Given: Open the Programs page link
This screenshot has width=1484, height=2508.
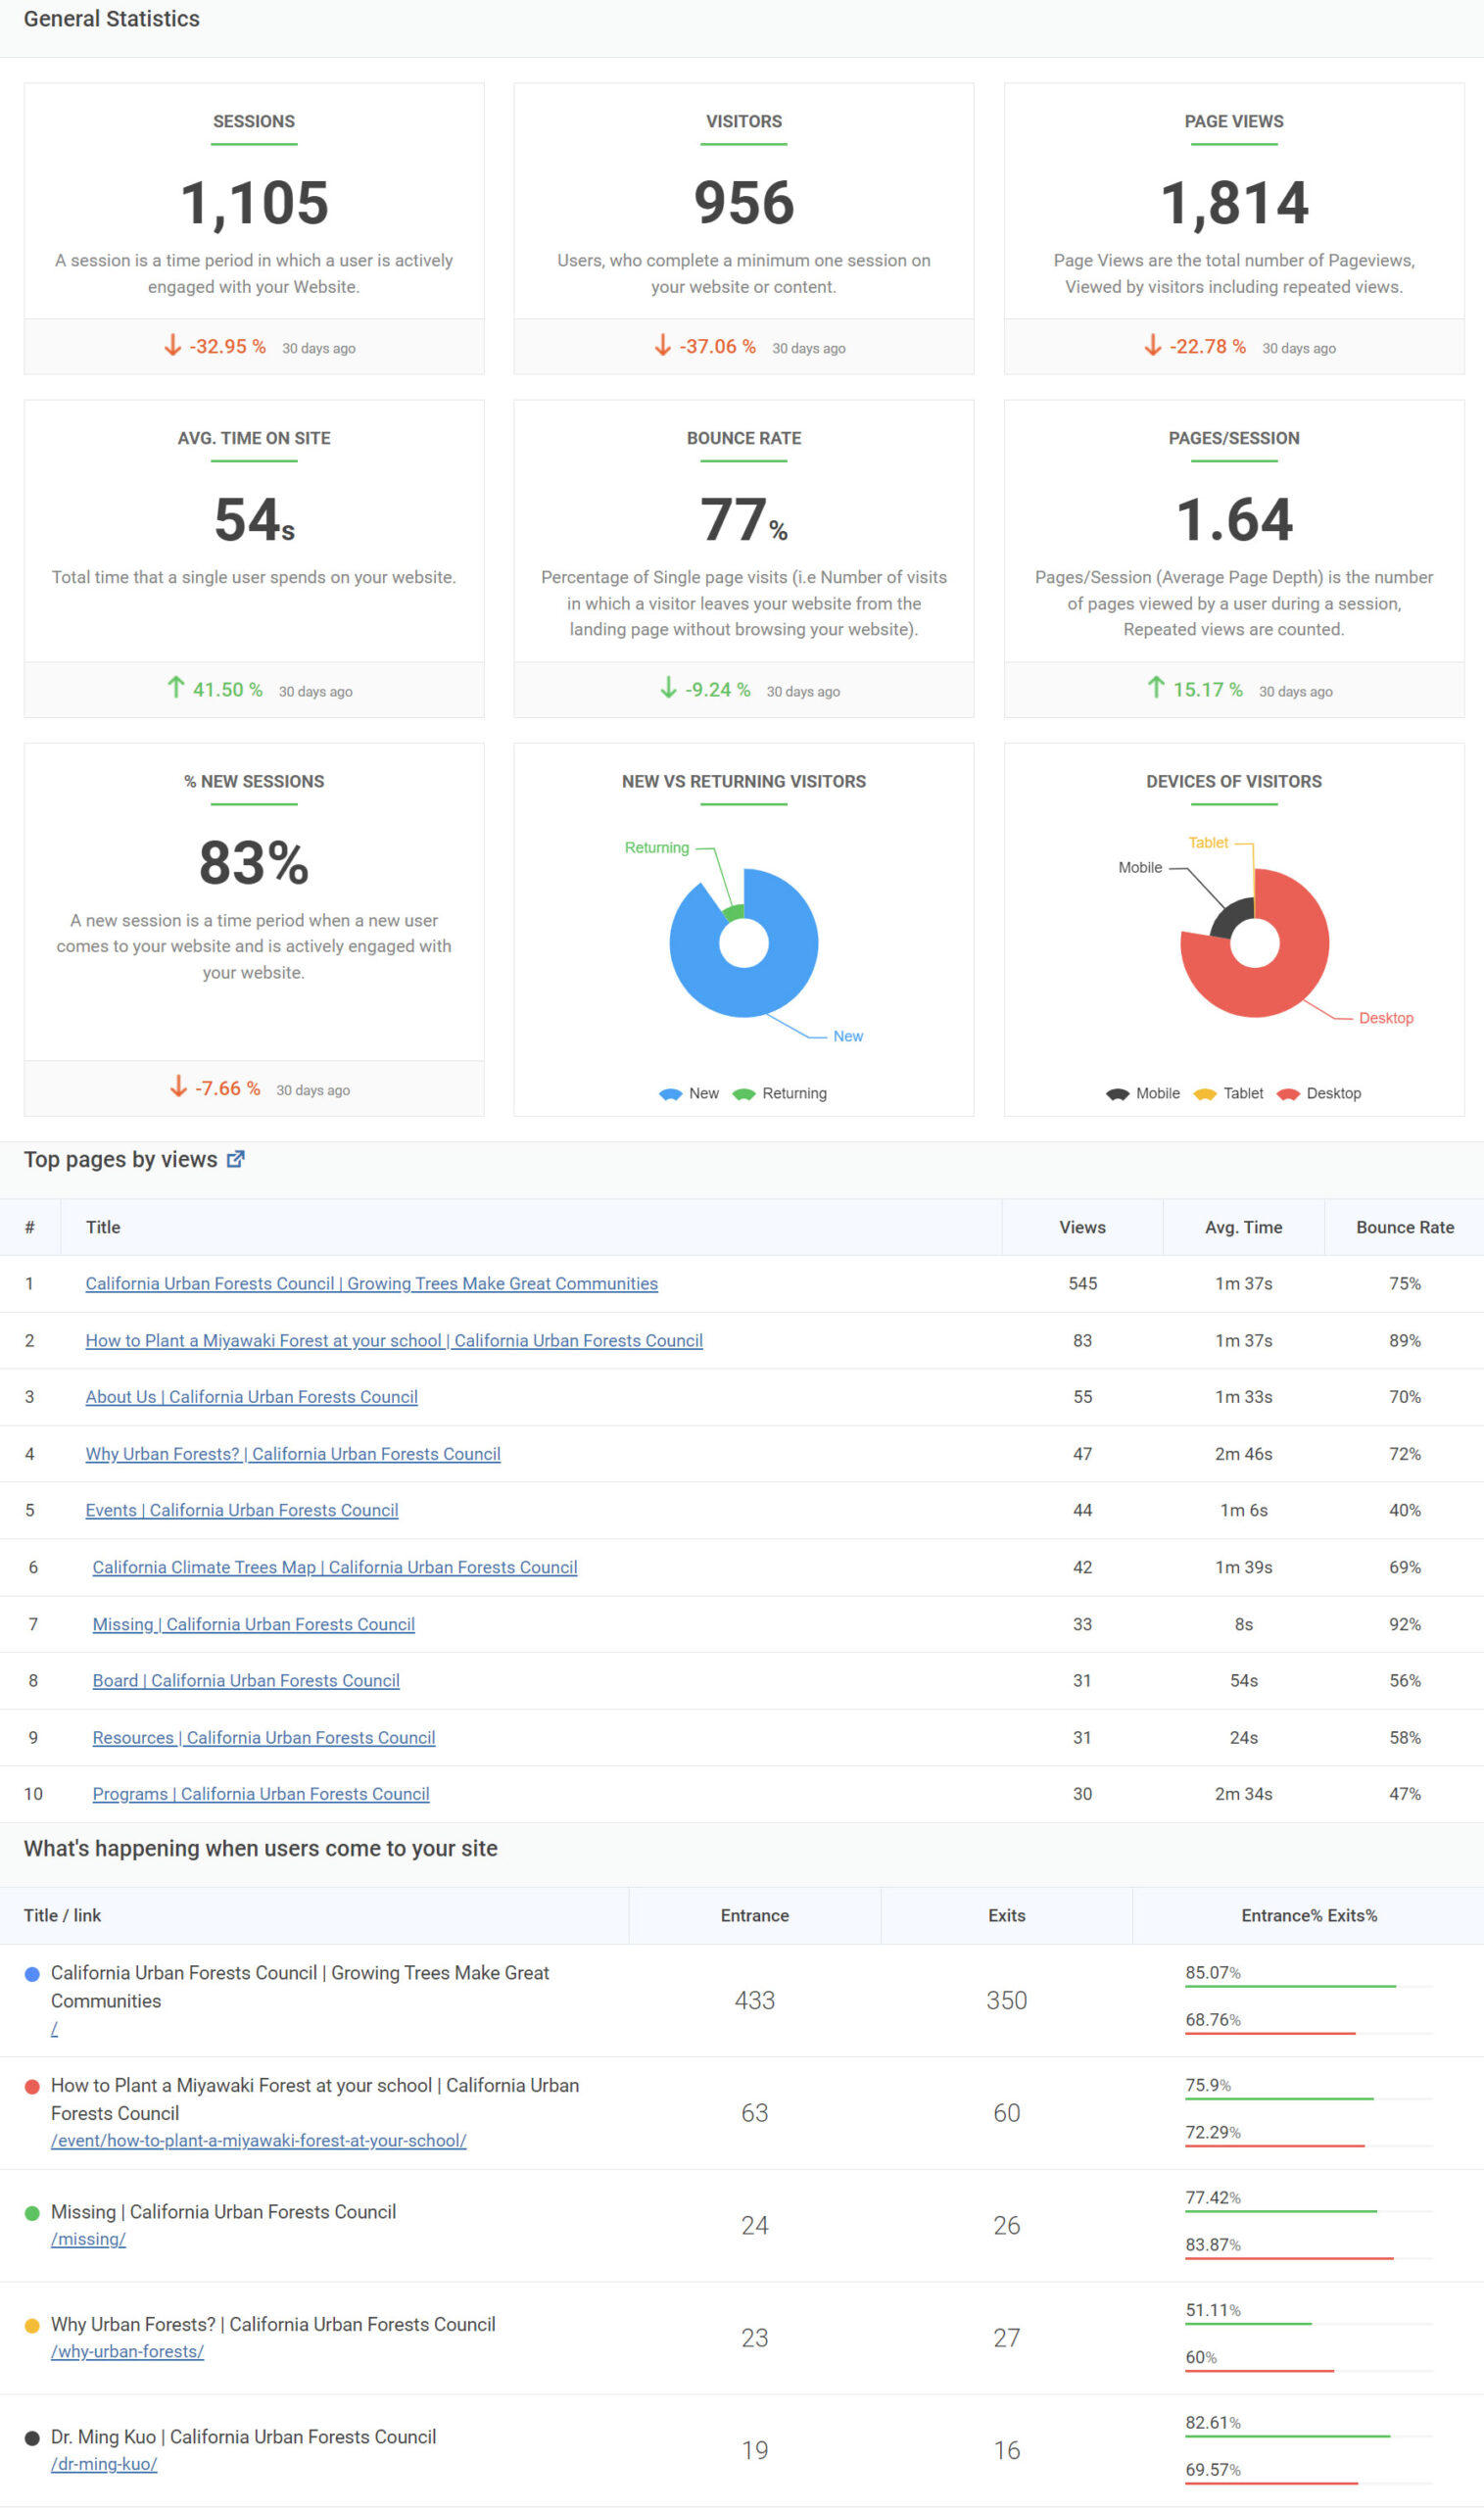Looking at the screenshot, I should [261, 1794].
